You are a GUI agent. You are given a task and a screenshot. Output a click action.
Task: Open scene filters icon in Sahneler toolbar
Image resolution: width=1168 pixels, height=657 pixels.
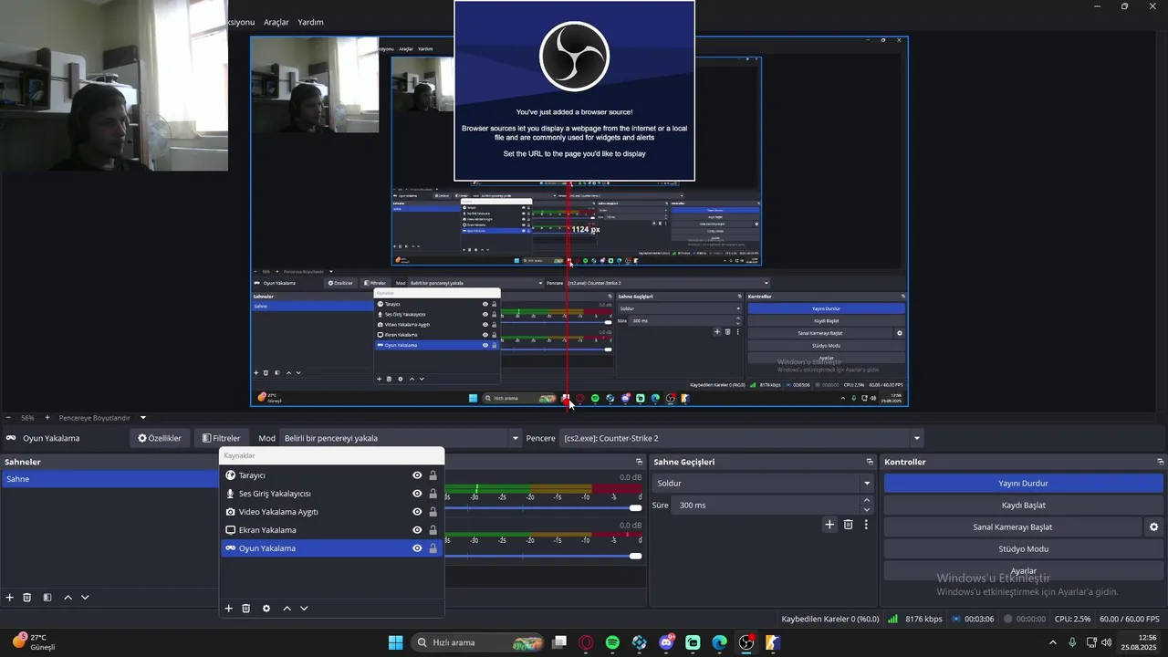click(x=47, y=597)
